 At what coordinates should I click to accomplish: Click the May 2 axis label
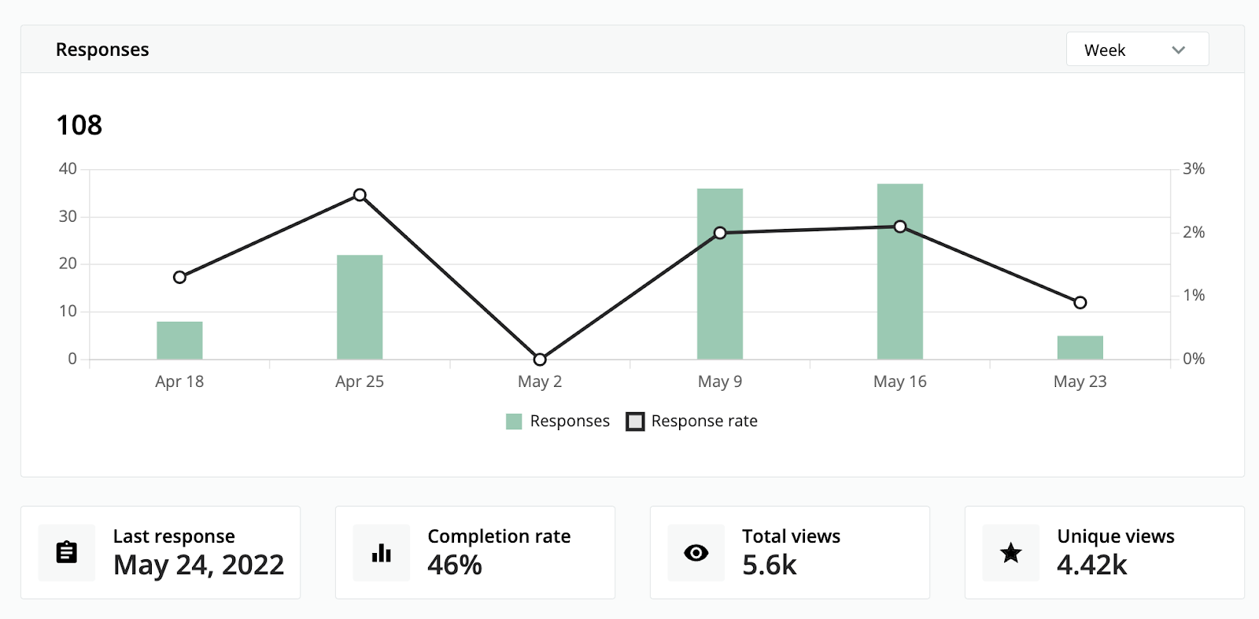coord(540,381)
